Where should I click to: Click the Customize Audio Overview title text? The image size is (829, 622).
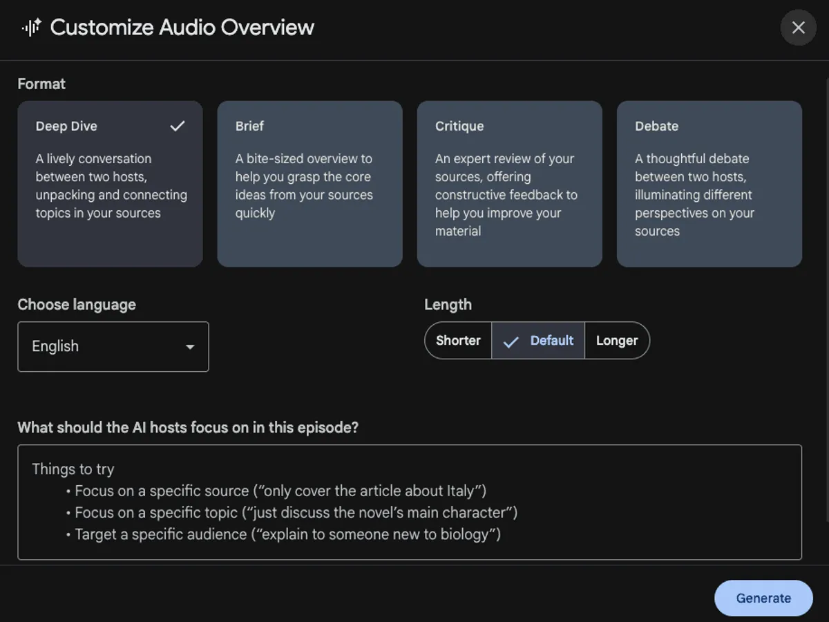[x=182, y=28]
